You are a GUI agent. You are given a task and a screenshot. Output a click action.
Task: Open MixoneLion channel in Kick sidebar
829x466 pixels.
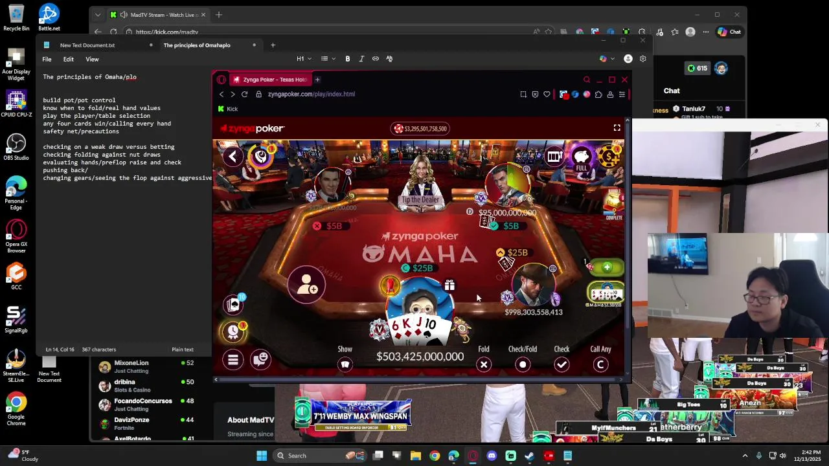point(146,366)
